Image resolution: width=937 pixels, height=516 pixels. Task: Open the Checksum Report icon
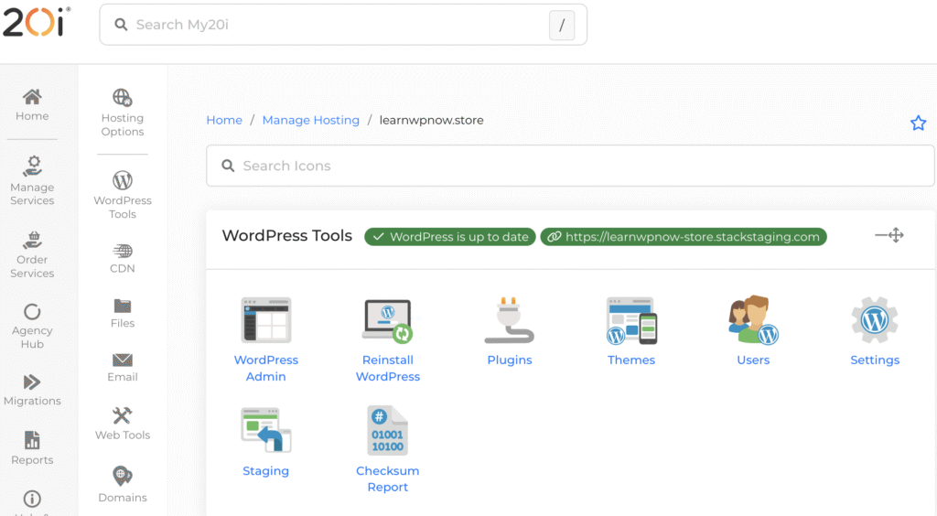(x=387, y=431)
